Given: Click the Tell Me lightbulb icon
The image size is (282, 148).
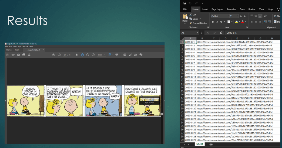Looking at the screenshot, I should (278, 9).
